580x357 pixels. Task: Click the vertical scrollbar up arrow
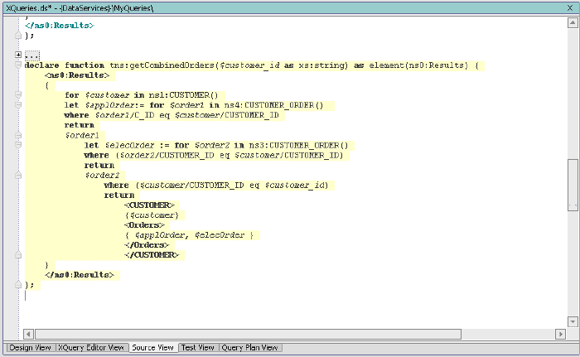pos(573,23)
